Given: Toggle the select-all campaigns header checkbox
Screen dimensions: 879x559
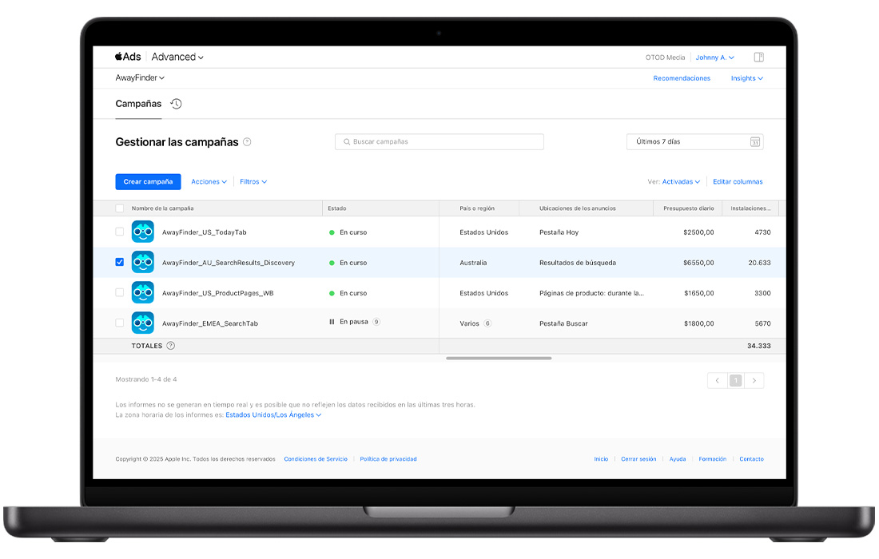Looking at the screenshot, I should 120,208.
